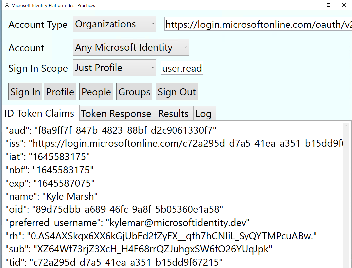Switch to the Results tab
Image resolution: width=352 pixels, height=268 pixels.
175,113
